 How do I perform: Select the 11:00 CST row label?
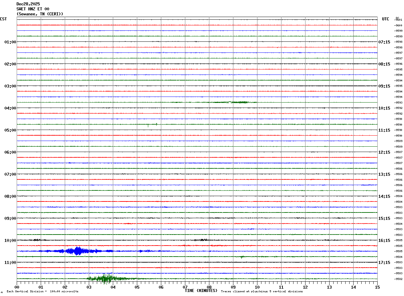coord(10,262)
